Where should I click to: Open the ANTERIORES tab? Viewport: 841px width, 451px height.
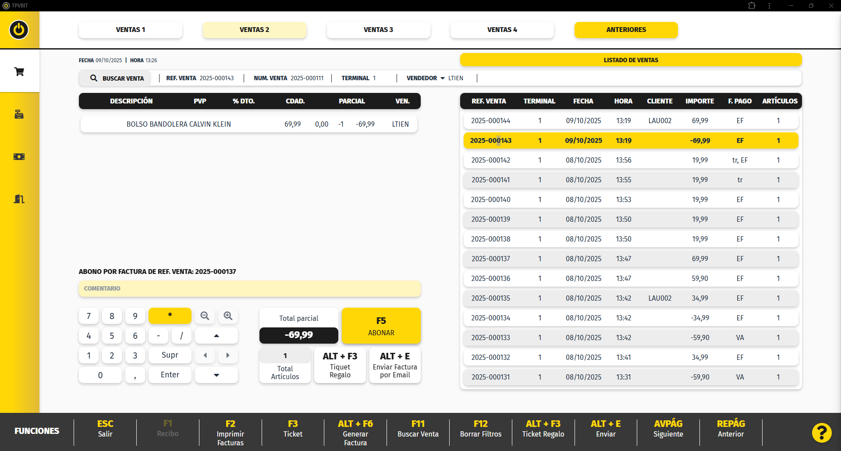(626, 30)
